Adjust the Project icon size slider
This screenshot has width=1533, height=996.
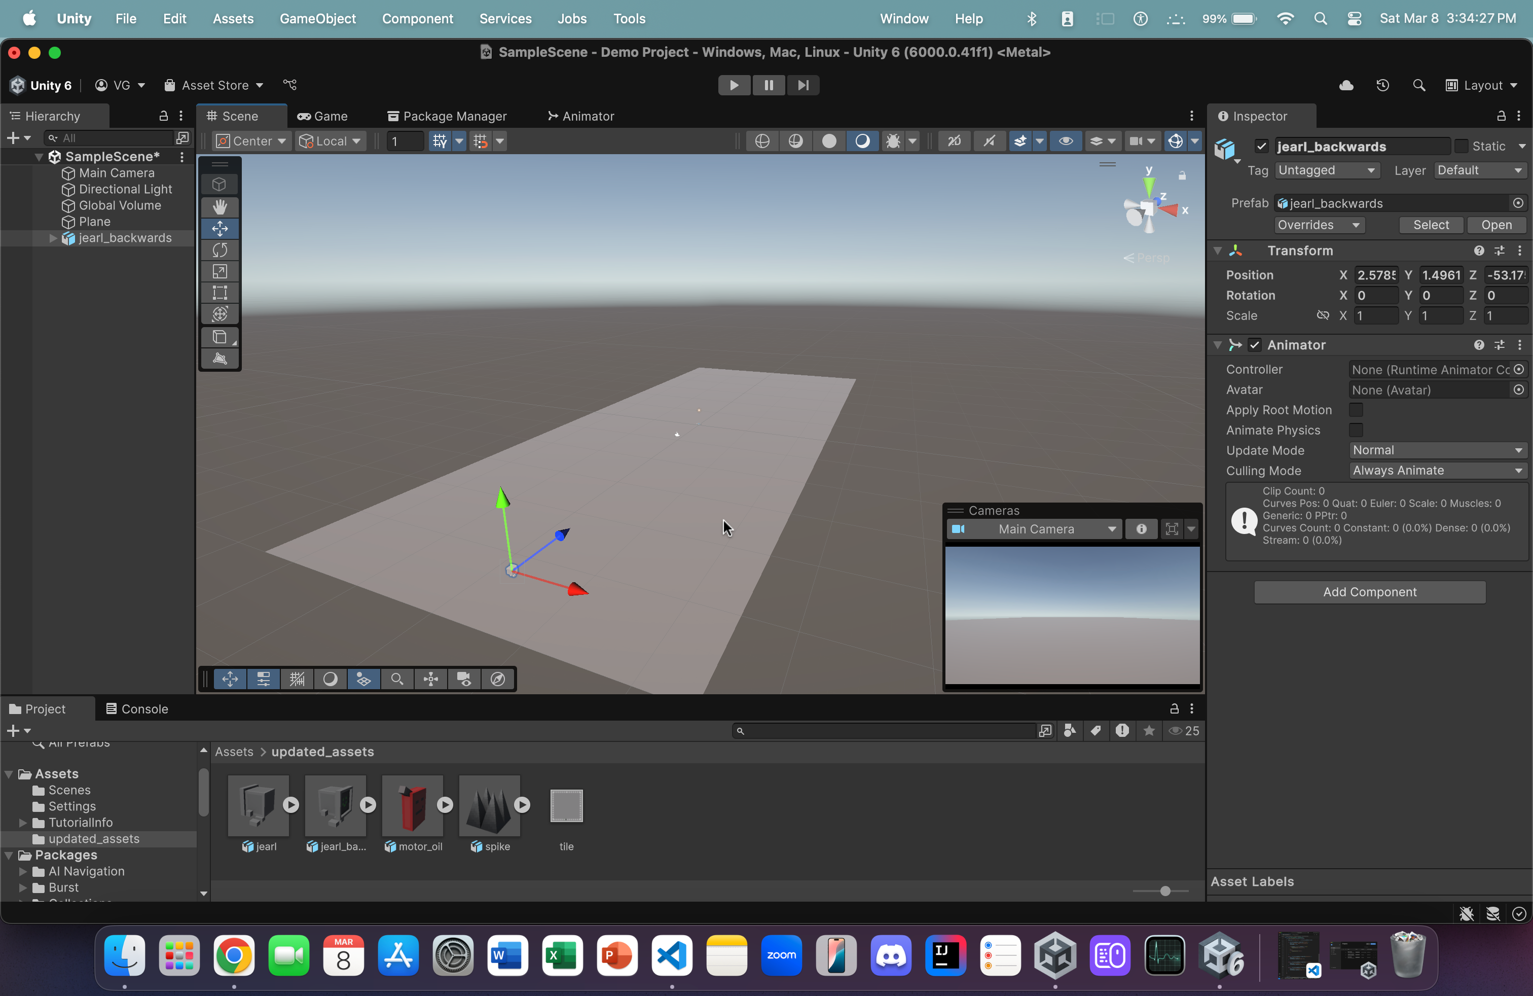(1164, 891)
